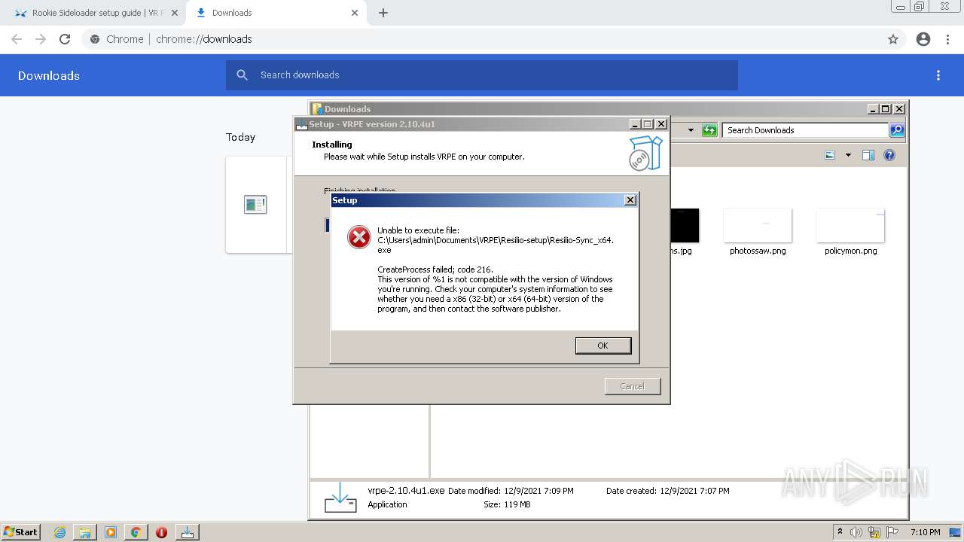Viewport: 964px width, 542px height.
Task: Restore down the Chrome window
Action: (x=919, y=7)
